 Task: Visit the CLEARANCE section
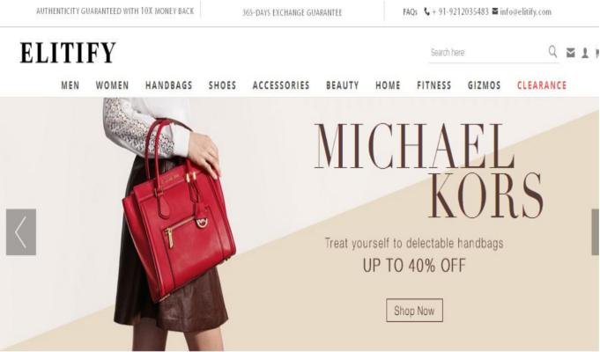[542, 85]
